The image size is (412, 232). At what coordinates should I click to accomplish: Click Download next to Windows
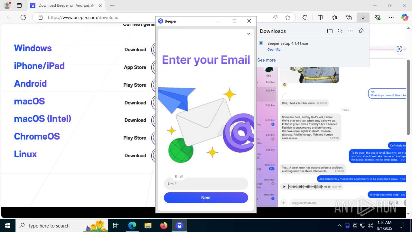tap(135, 50)
